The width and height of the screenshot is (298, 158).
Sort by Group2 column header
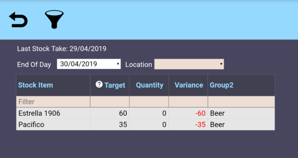221,85
